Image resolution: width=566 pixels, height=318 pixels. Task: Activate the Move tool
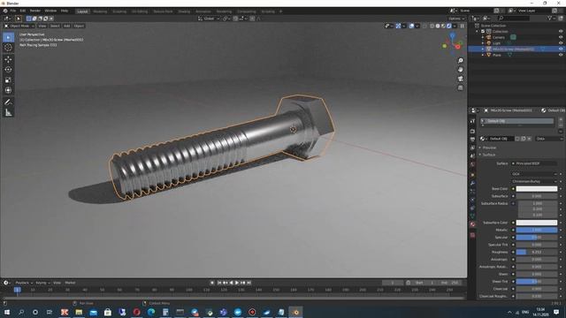(8, 59)
